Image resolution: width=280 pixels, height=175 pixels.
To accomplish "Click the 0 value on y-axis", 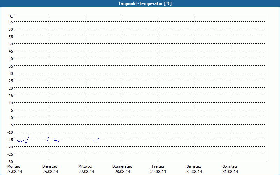I will coord(12,118).
